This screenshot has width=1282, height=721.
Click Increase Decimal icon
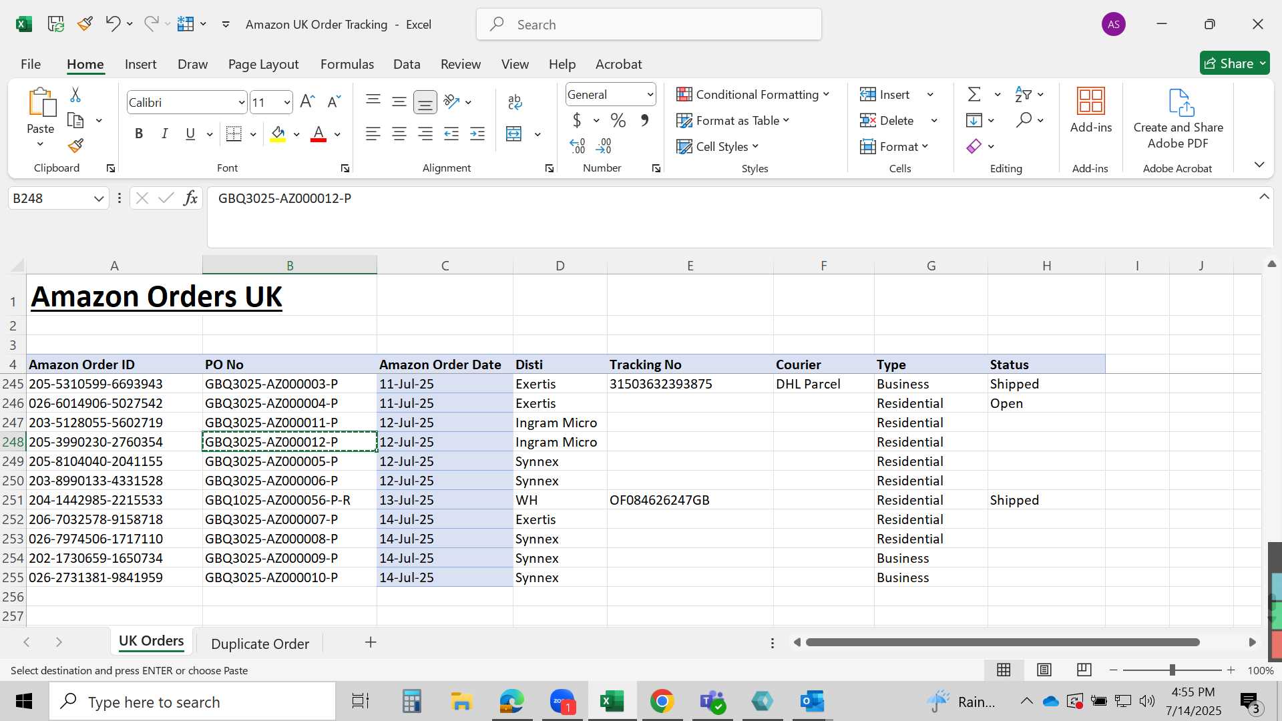[x=578, y=146]
